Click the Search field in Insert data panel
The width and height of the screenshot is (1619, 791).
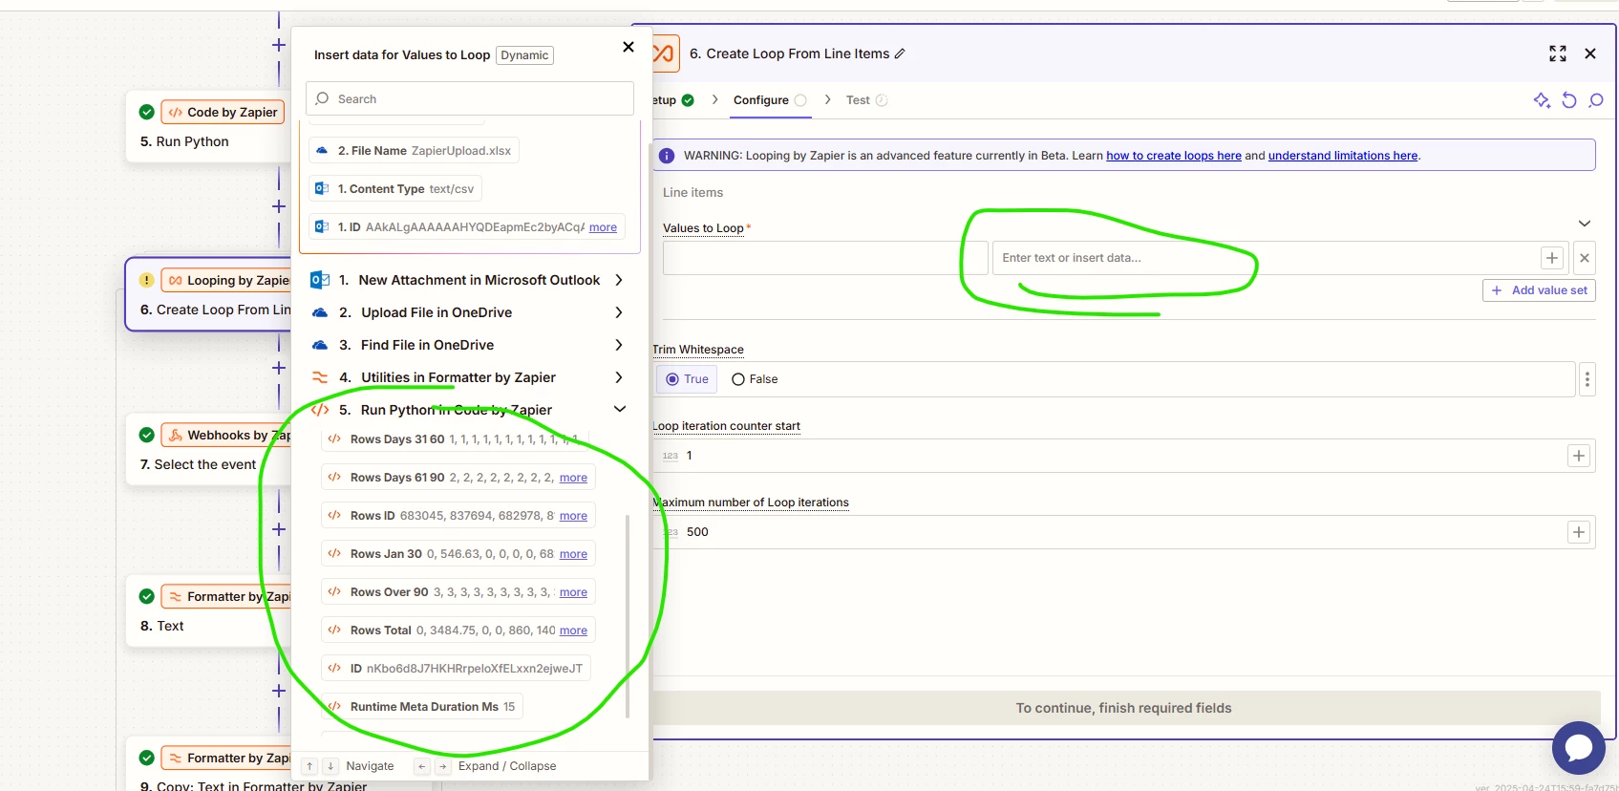[x=470, y=98]
